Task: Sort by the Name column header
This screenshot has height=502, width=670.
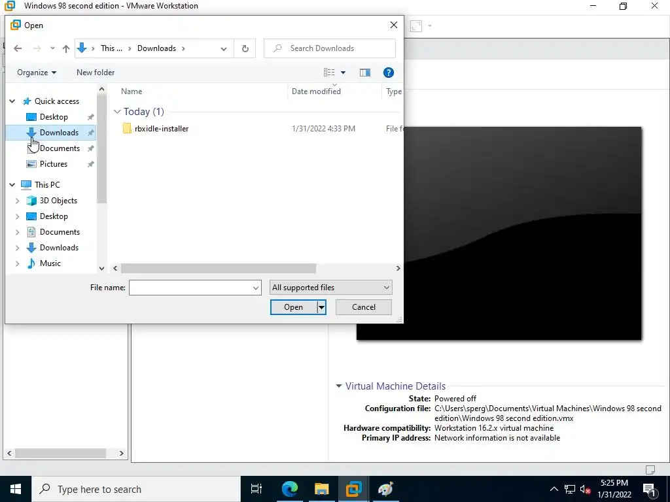Action: coord(132,92)
